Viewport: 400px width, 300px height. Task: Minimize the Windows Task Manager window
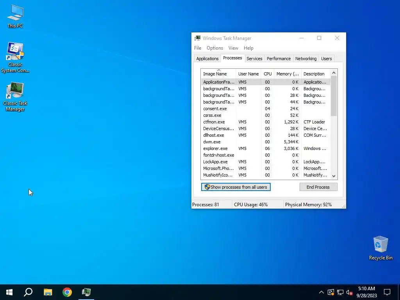pyautogui.click(x=302, y=38)
